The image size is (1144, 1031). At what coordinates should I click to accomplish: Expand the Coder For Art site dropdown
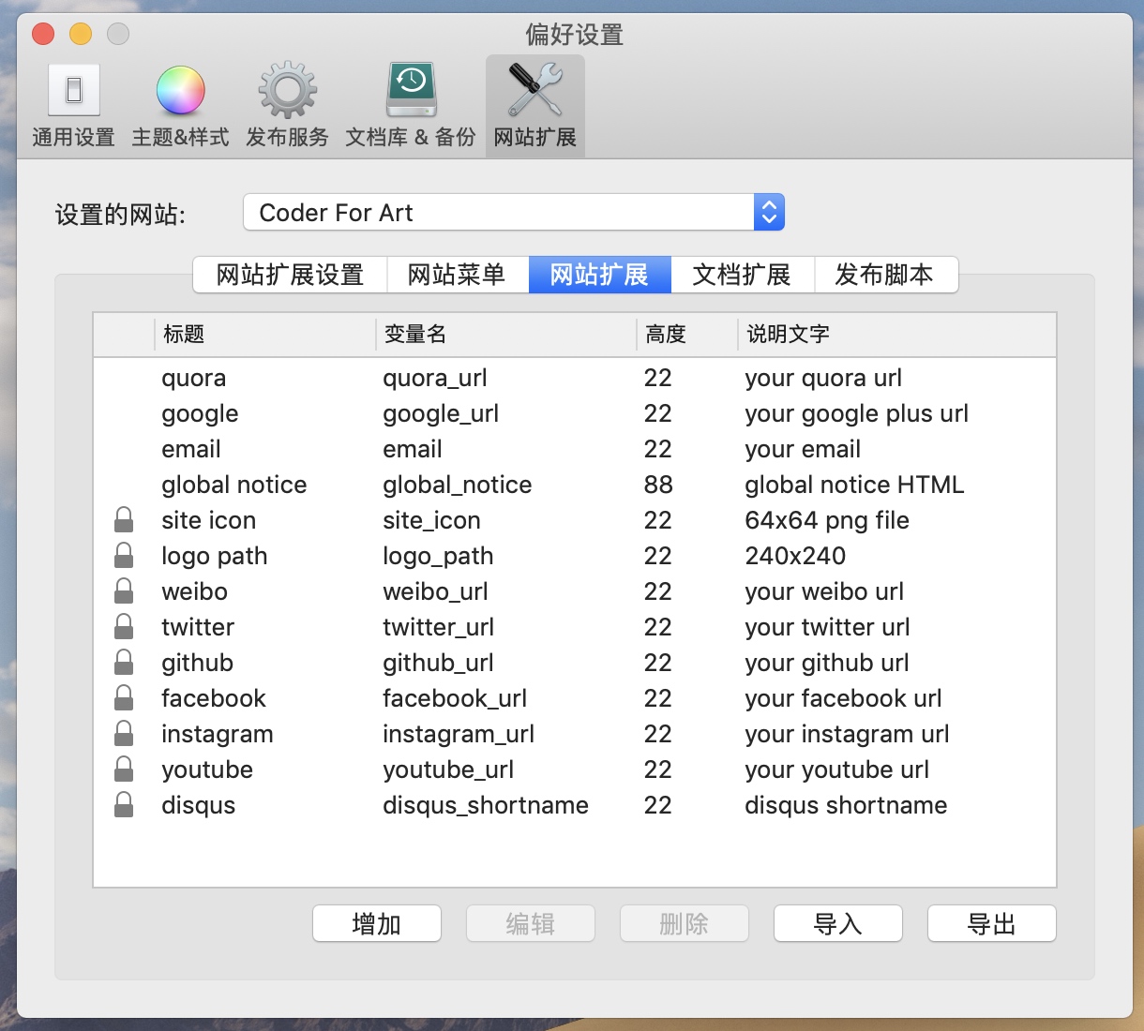(x=768, y=213)
